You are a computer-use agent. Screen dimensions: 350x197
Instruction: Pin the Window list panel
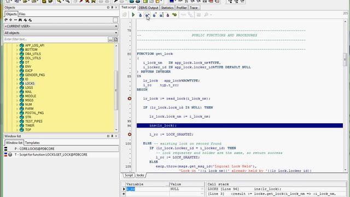coord(112,136)
